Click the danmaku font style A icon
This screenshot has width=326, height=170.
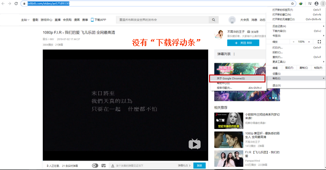(x=113, y=166)
